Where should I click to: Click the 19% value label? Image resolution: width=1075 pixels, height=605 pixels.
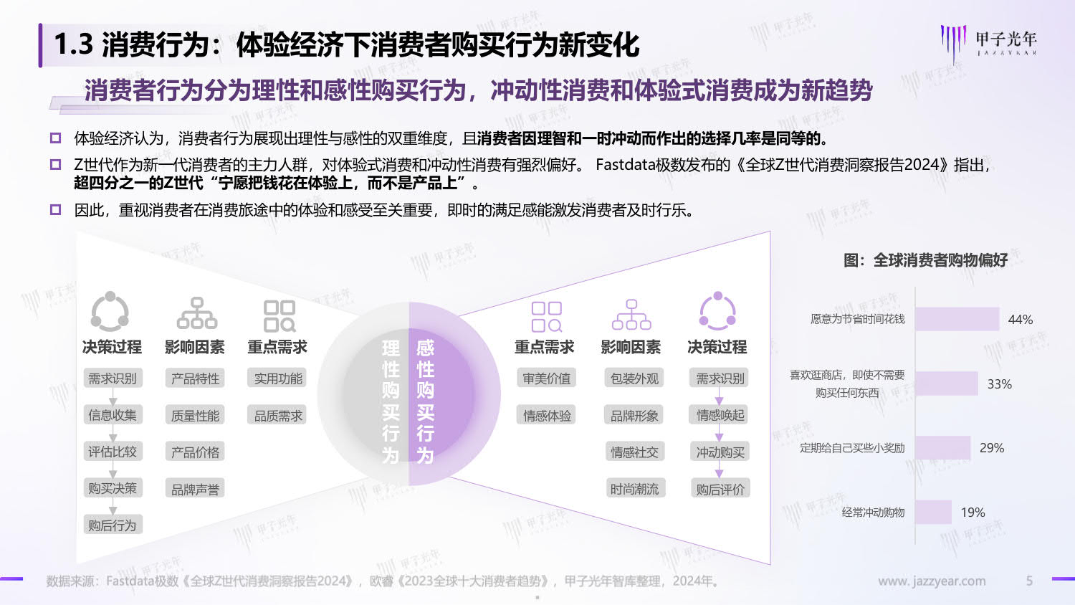click(973, 513)
